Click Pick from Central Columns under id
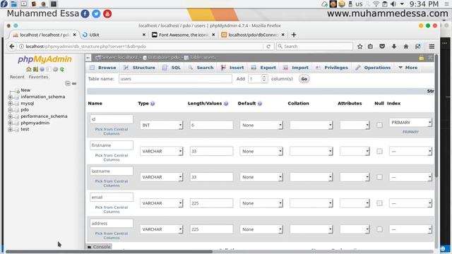Viewport: 452px width, 254px height. [x=112, y=131]
